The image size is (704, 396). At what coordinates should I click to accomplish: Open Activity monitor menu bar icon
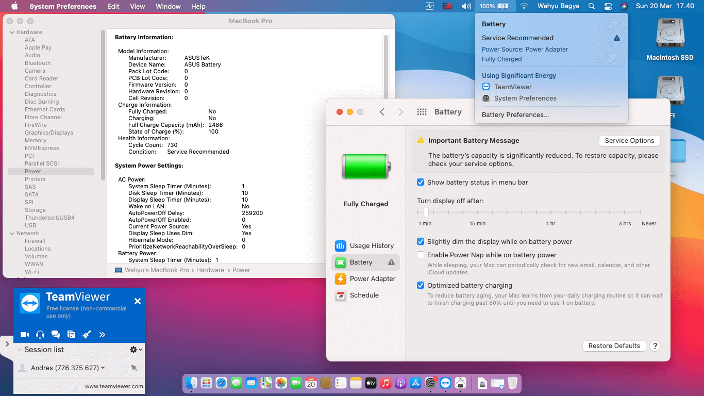[430, 6]
